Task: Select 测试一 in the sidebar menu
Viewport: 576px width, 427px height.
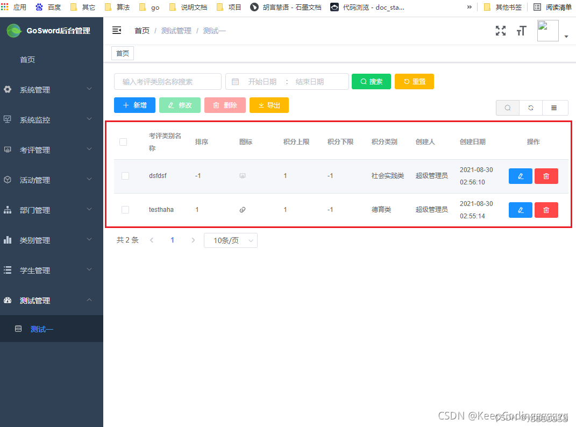Action: [42, 329]
